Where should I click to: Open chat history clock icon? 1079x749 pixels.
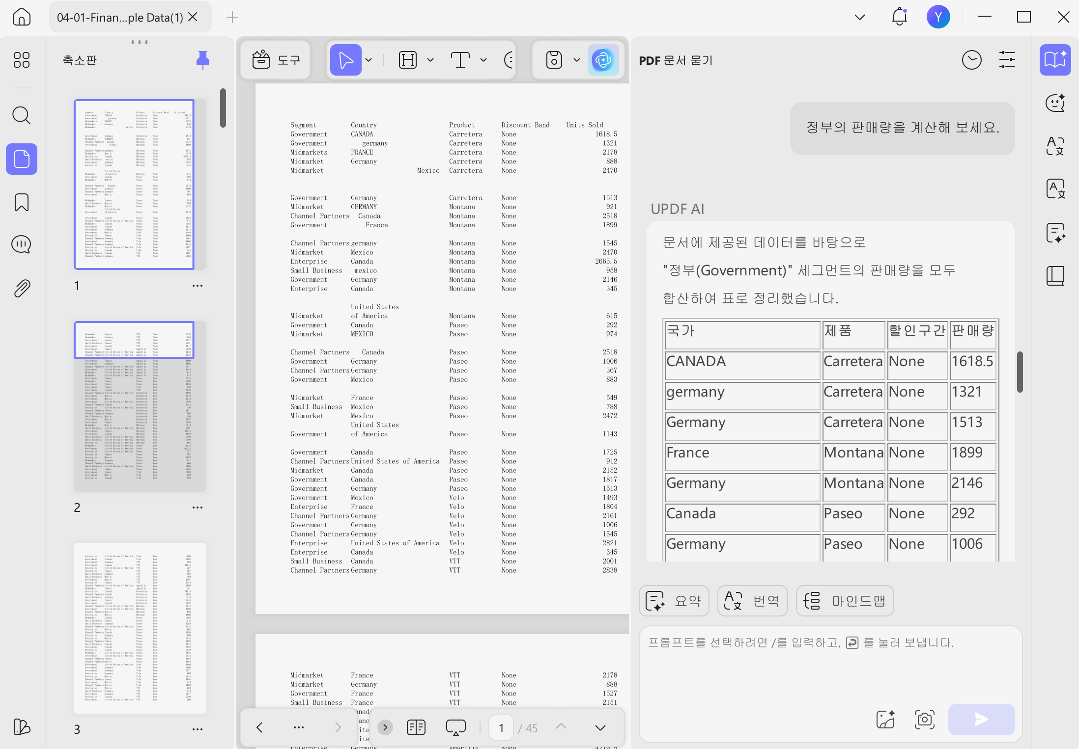click(x=971, y=60)
